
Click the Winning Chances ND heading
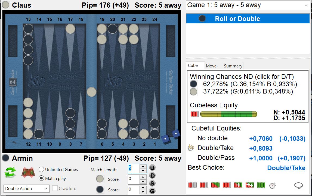242,77
